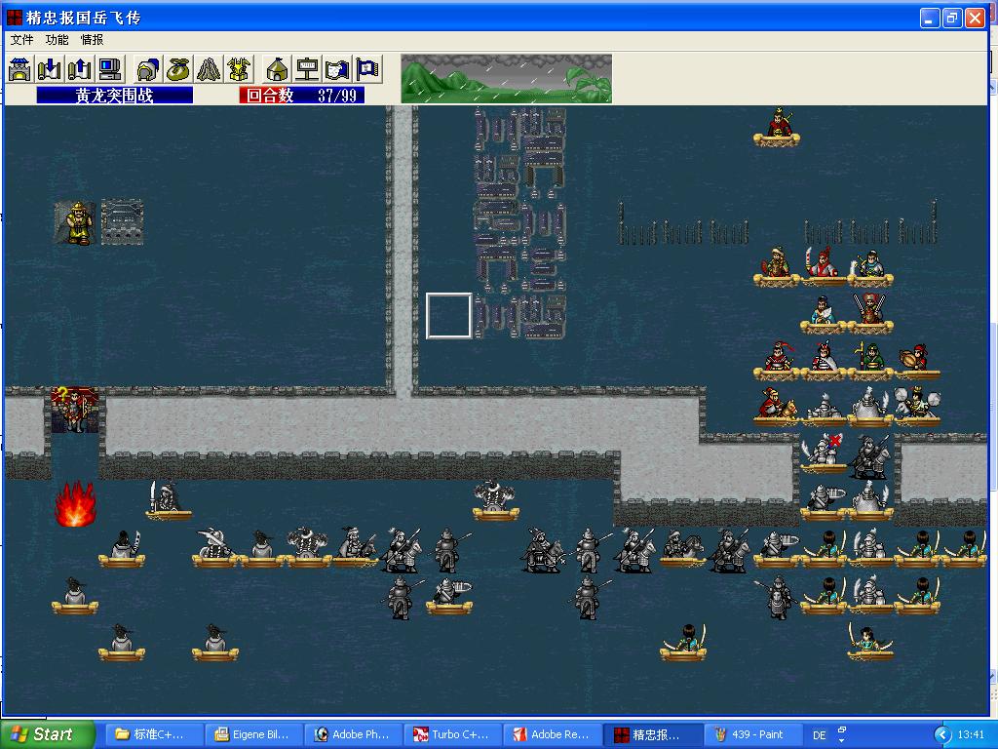Select the general wielding twin hammers

[x=917, y=406]
